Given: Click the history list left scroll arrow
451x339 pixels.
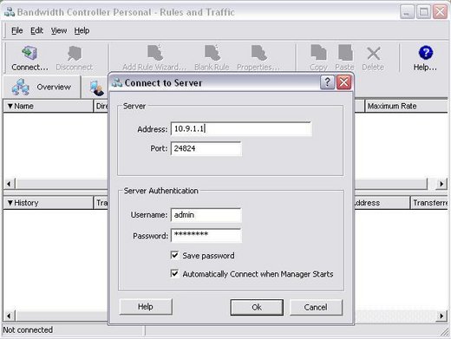Looking at the screenshot, I should [x=9, y=316].
